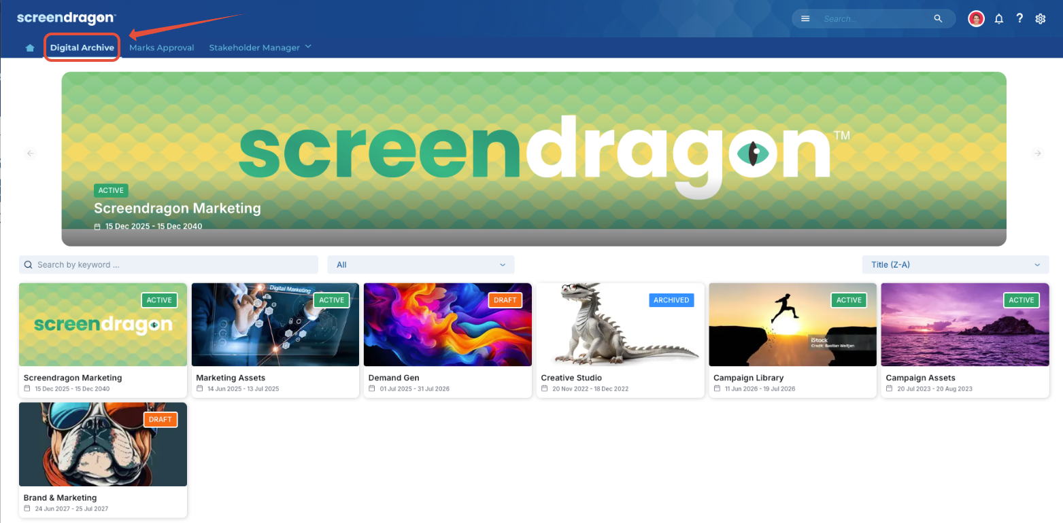Open the hamburger menu beside search
Viewport: 1063px width, 523px height.
coord(805,19)
